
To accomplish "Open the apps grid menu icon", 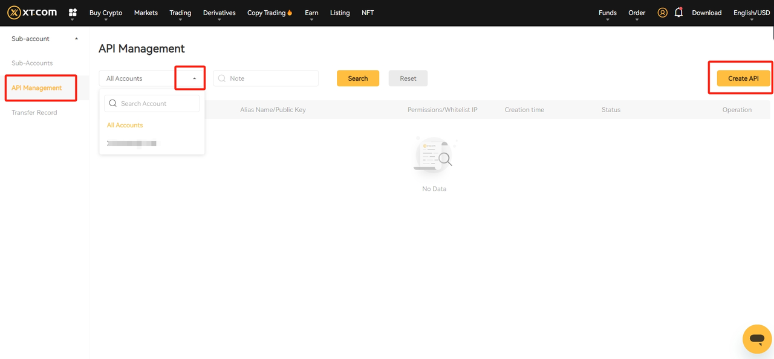I will point(73,13).
